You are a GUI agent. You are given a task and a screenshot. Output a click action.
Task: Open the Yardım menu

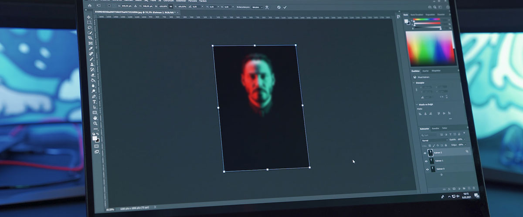click(x=203, y=1)
